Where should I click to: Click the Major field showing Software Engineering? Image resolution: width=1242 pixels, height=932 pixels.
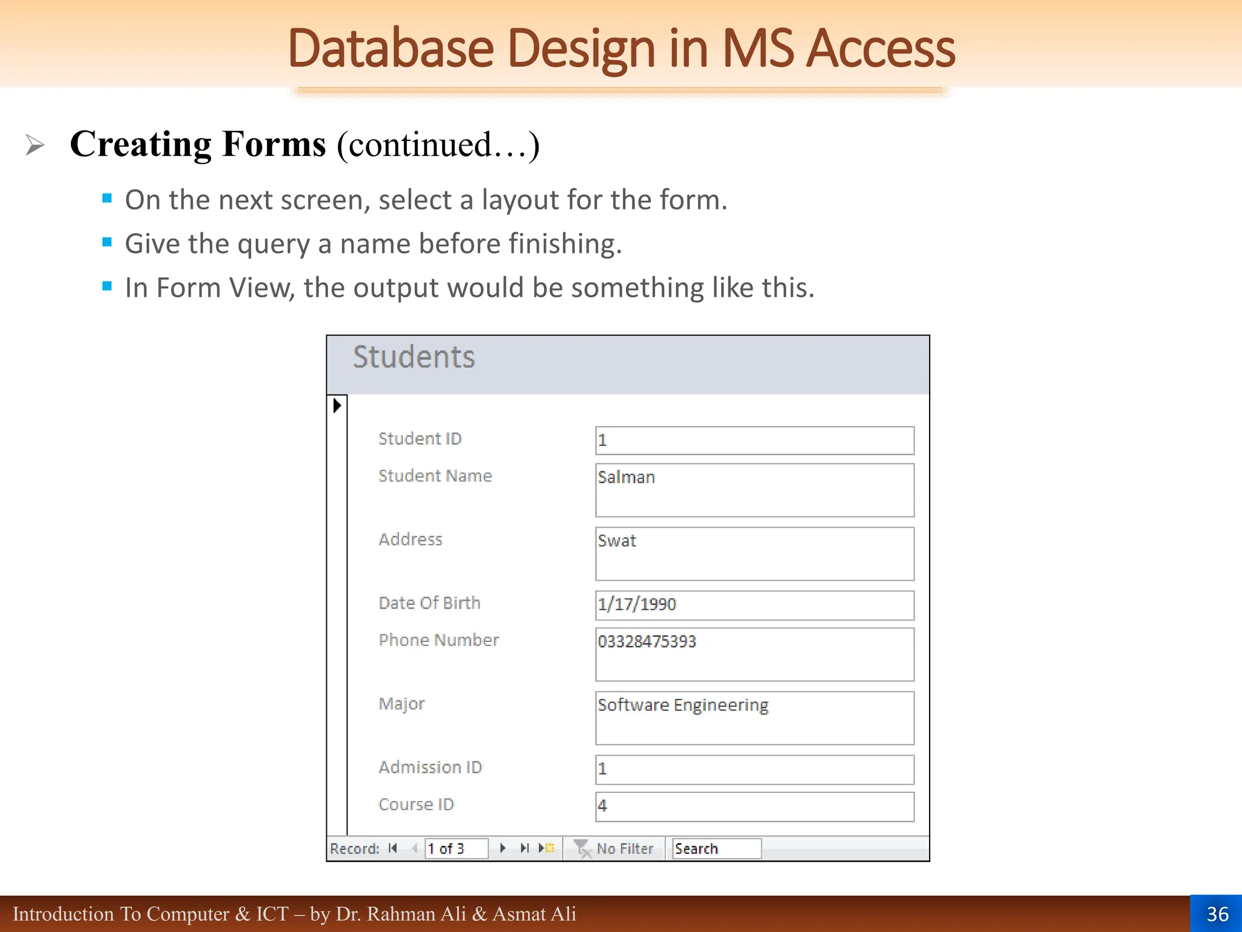(x=754, y=718)
